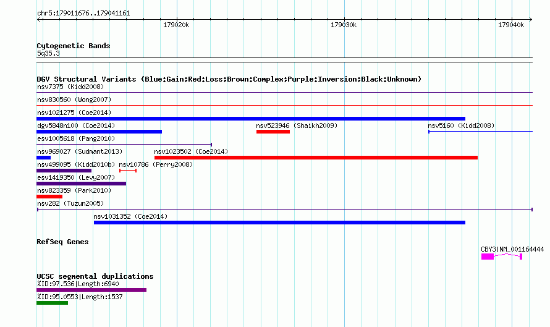The image size is (550, 327).
Task: Click the Cytogenetic Bands track title
Action: pyautogui.click(x=74, y=46)
